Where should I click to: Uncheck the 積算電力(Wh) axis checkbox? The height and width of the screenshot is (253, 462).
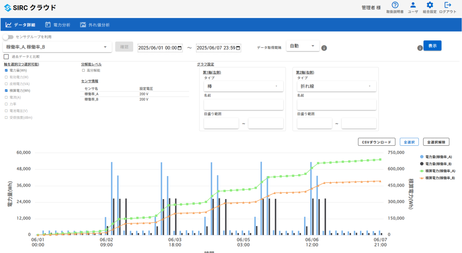(x=6, y=91)
